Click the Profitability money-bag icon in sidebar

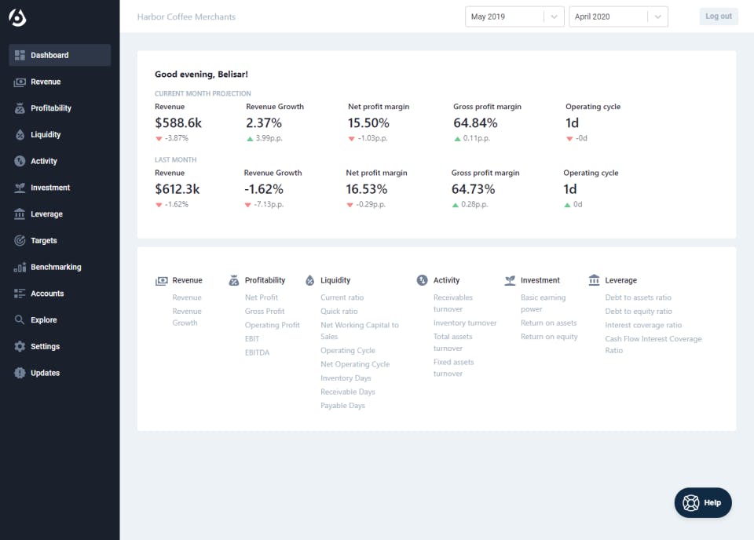(x=20, y=108)
